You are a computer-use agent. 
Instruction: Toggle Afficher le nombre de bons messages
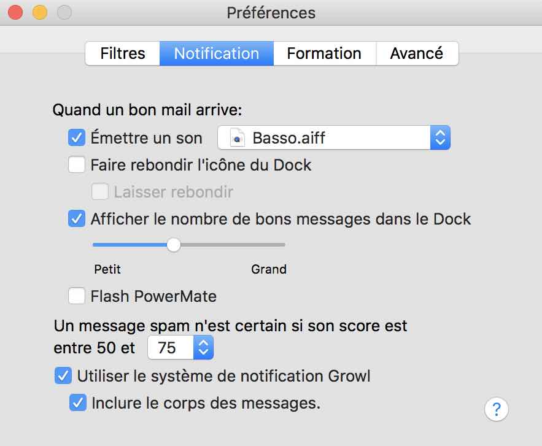pos(77,218)
